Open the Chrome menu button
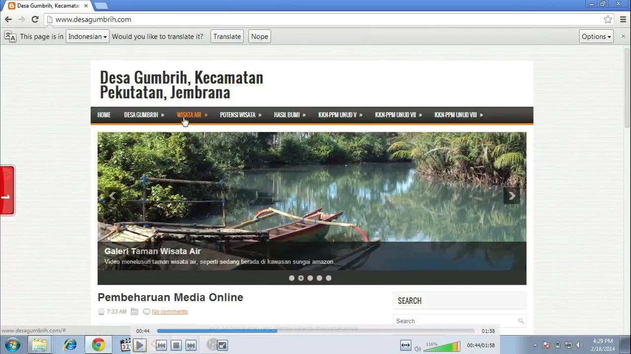Viewport: 631px width, 354px height. (x=622, y=20)
